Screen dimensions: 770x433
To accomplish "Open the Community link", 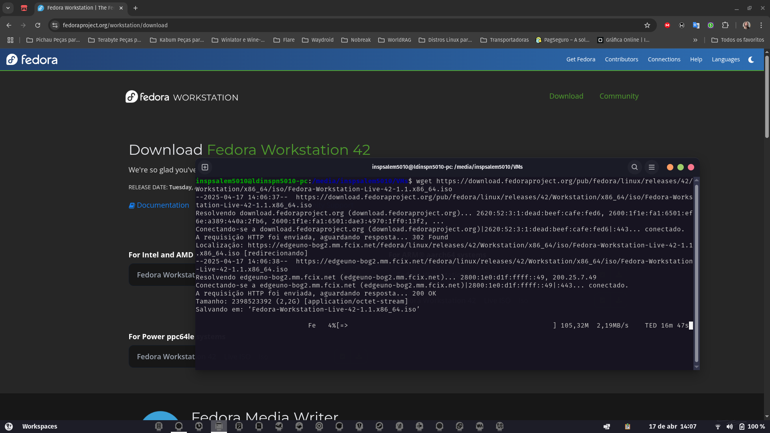I will coord(619,96).
